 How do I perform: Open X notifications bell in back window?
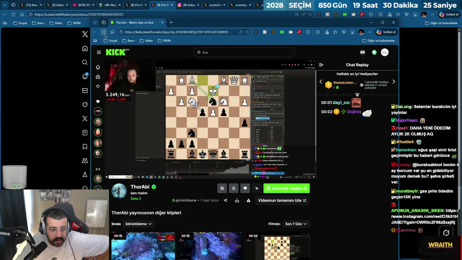(85, 77)
